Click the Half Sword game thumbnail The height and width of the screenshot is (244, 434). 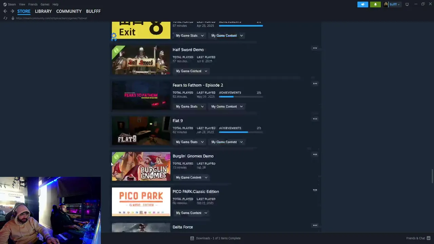(x=141, y=60)
